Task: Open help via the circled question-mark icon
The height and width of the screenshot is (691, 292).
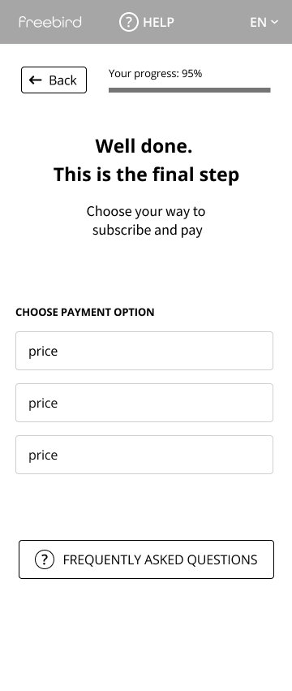Action: (129, 22)
